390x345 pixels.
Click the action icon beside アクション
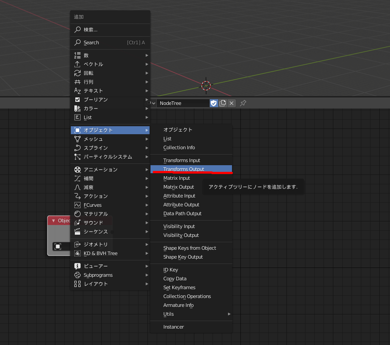click(77, 196)
